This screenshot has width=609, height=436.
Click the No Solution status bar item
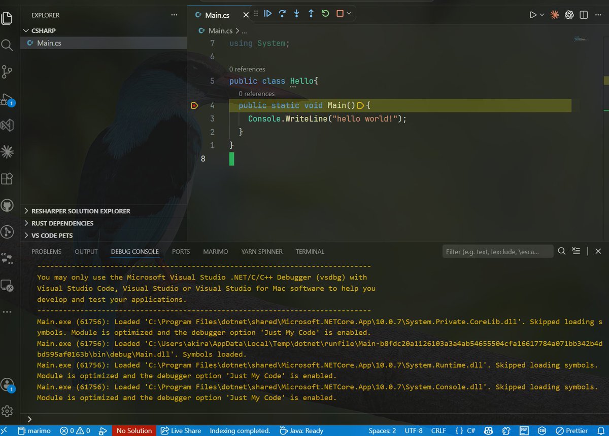tap(134, 430)
